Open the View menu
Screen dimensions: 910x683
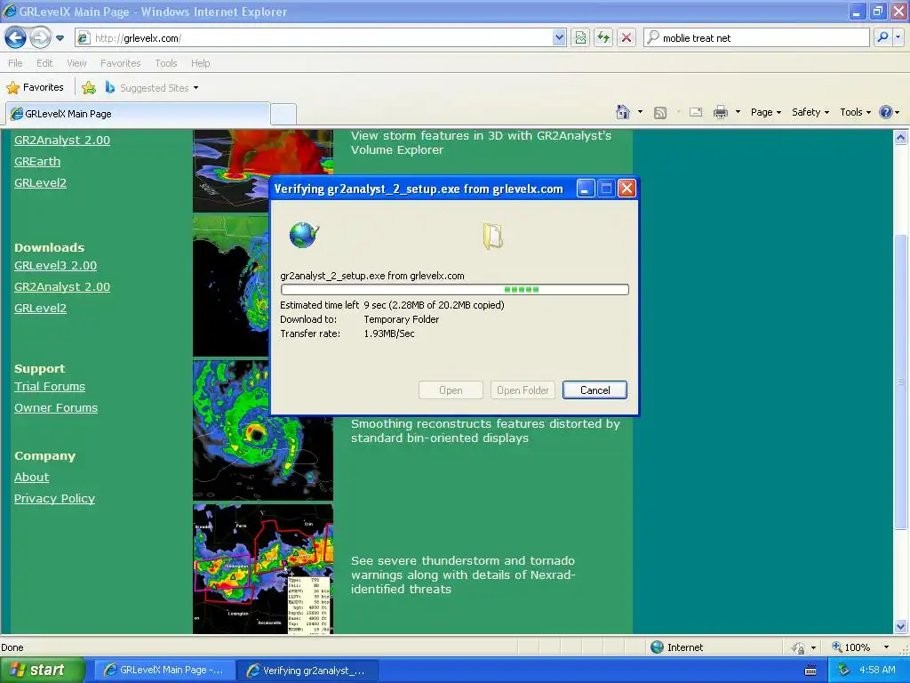click(x=76, y=63)
